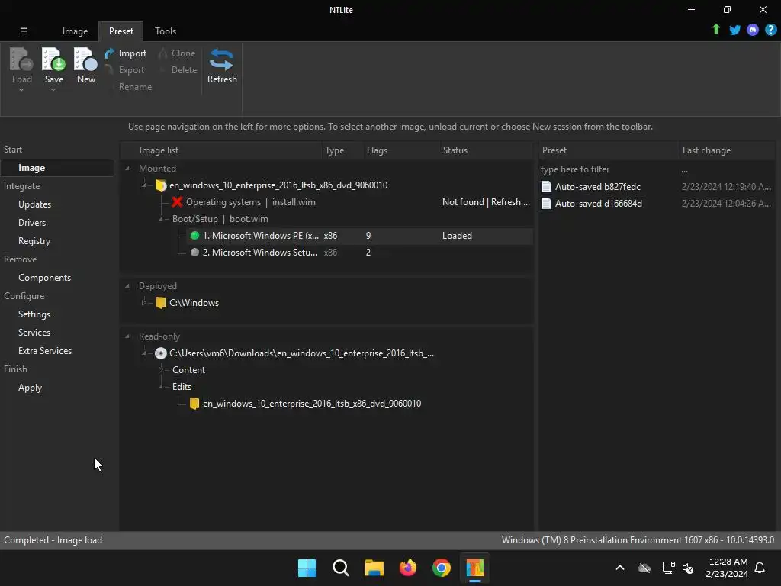Viewport: 781px width, 586px height.
Task: Click the Clone preset button
Action: tap(177, 53)
